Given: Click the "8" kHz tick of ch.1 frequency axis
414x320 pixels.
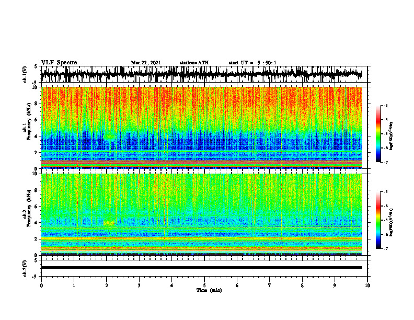Looking at the screenshot, I should tap(37, 104).
